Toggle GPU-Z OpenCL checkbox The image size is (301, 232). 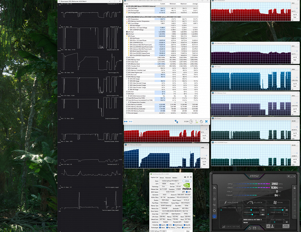click(x=160, y=225)
